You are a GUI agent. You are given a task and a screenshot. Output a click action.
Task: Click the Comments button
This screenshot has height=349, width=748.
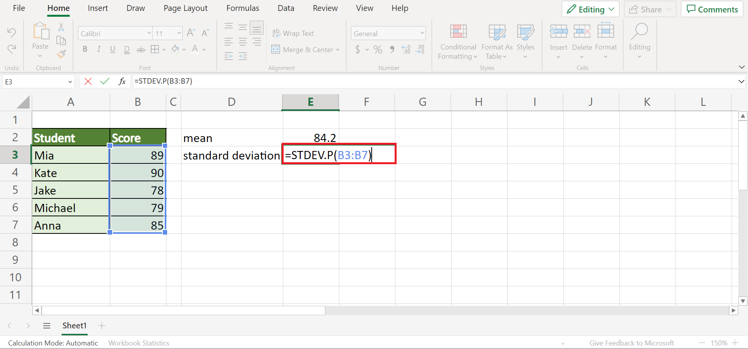click(712, 9)
